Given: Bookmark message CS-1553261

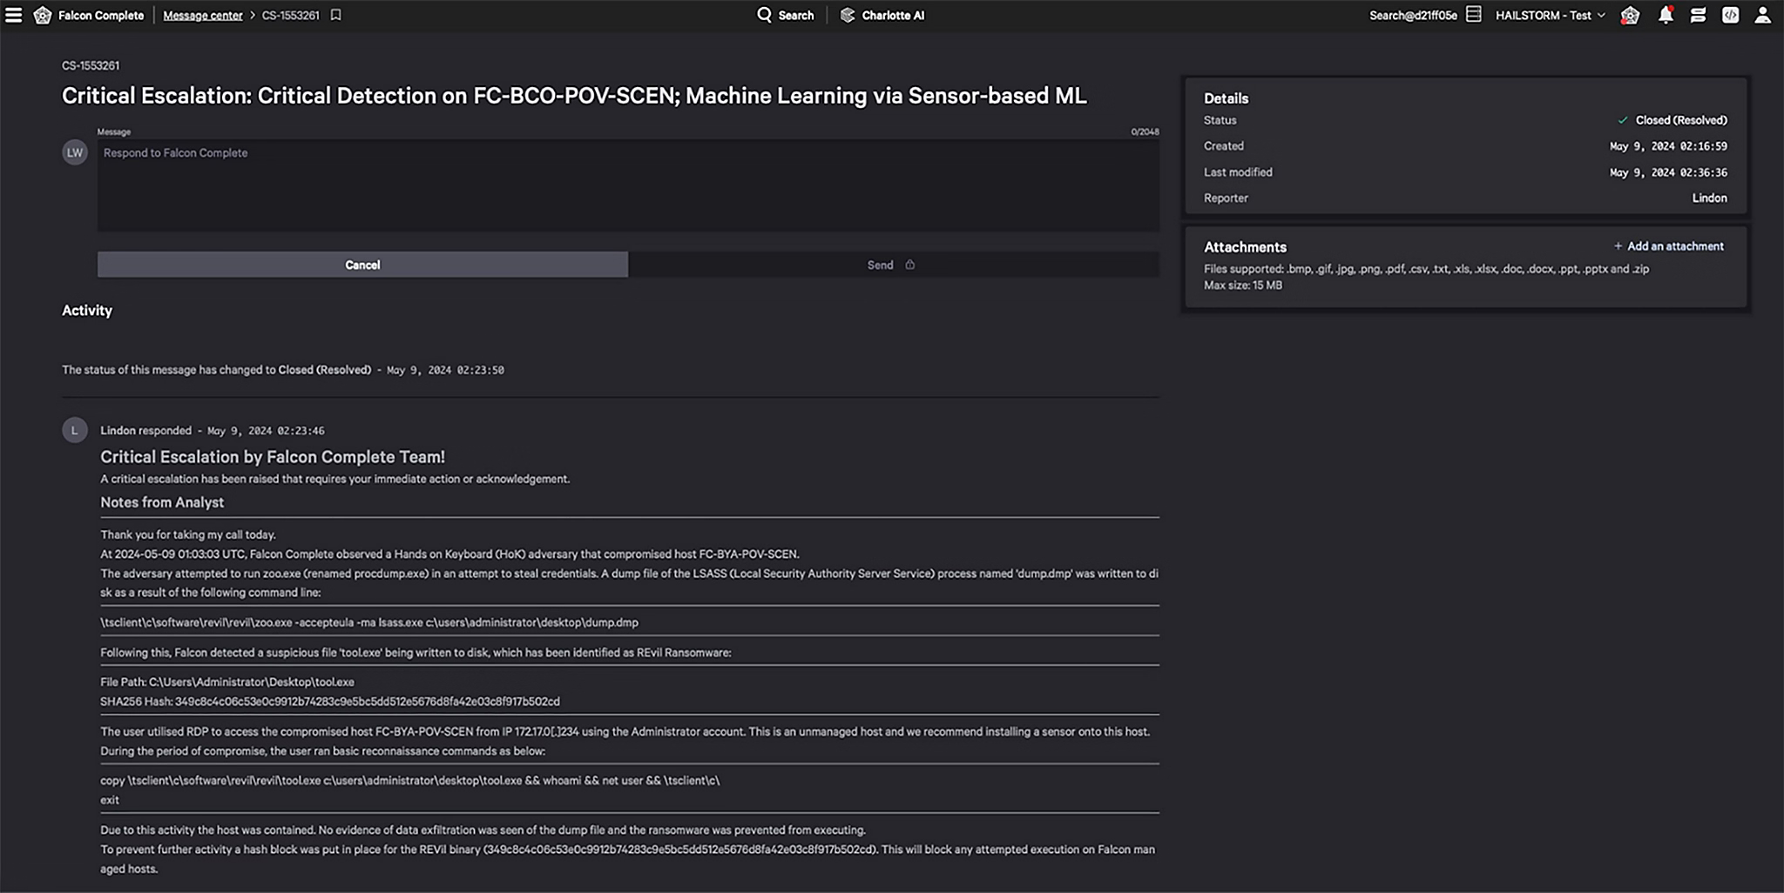Looking at the screenshot, I should point(335,15).
